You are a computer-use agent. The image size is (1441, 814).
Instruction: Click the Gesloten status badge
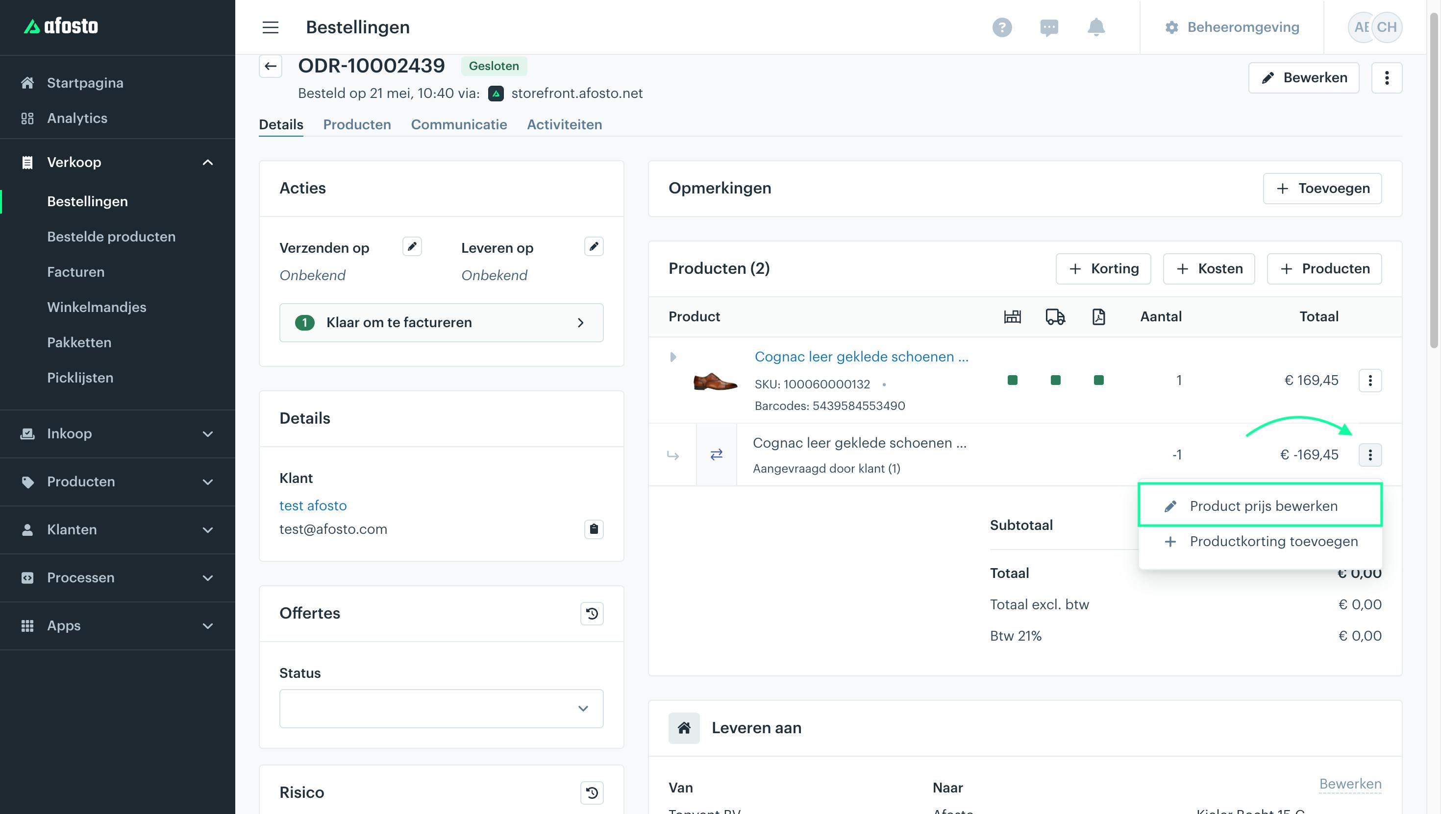pyautogui.click(x=494, y=66)
